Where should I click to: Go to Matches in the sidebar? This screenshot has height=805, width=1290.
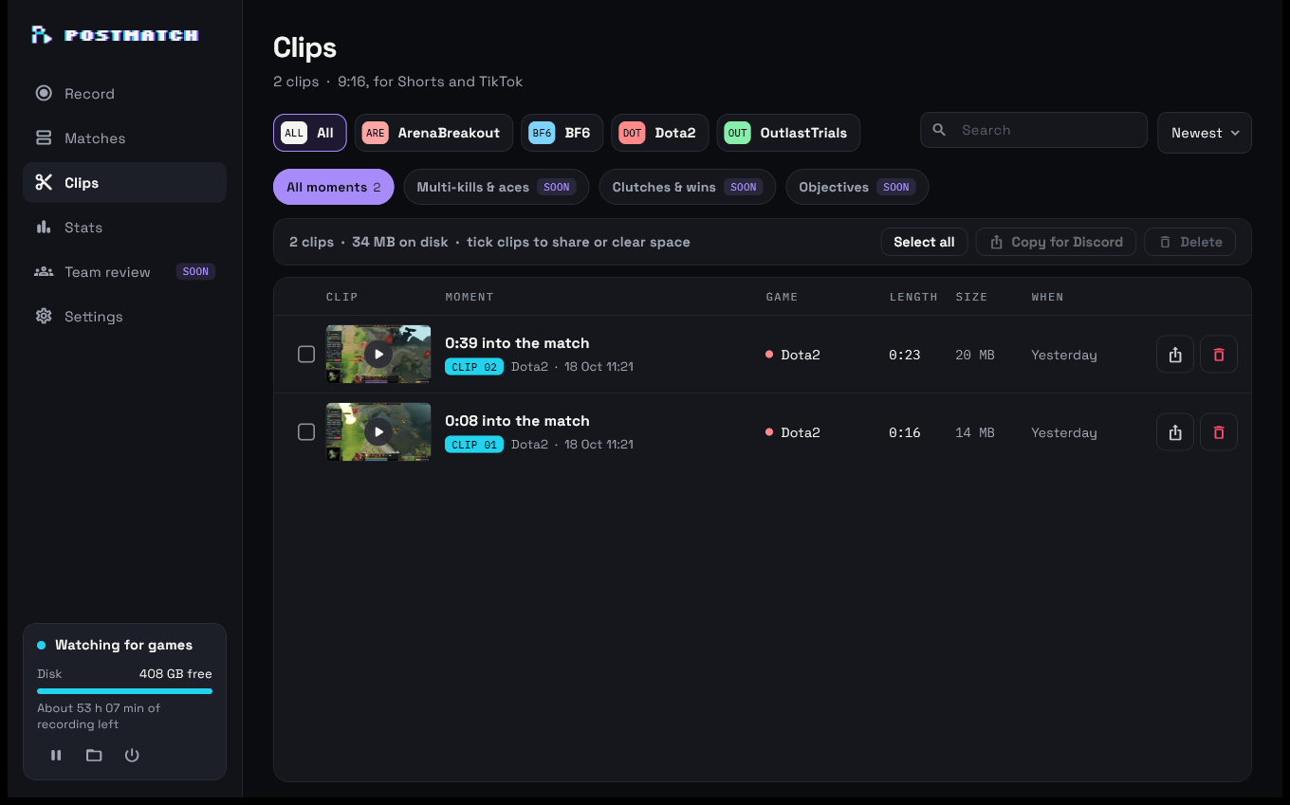point(124,138)
